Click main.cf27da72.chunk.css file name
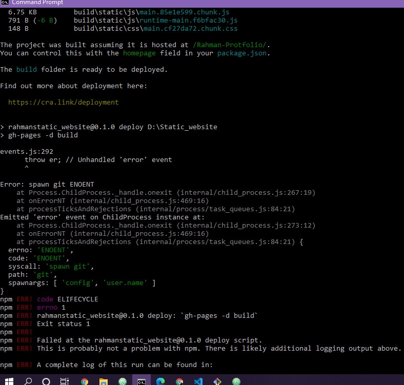 tap(191, 29)
